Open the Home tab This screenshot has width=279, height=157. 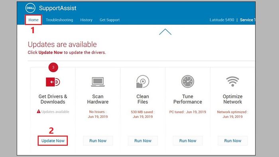pyautogui.click(x=33, y=20)
